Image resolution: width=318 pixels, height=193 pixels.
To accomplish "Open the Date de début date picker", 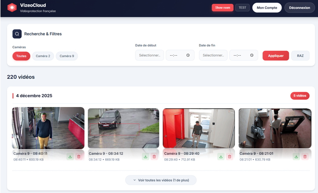I will 150,55.
